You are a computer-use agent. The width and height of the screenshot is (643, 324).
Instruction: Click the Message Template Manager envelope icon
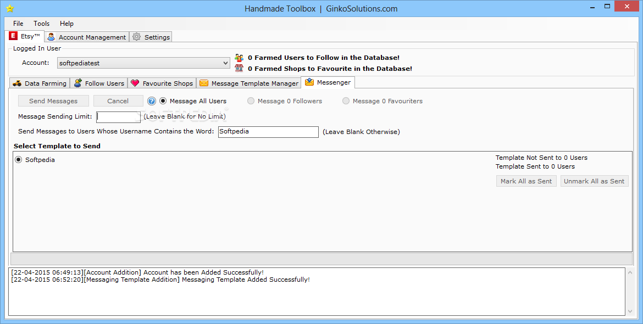(204, 83)
